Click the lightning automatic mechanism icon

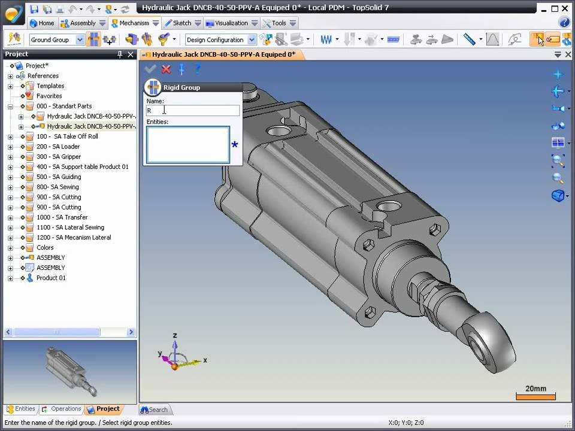click(x=14, y=40)
